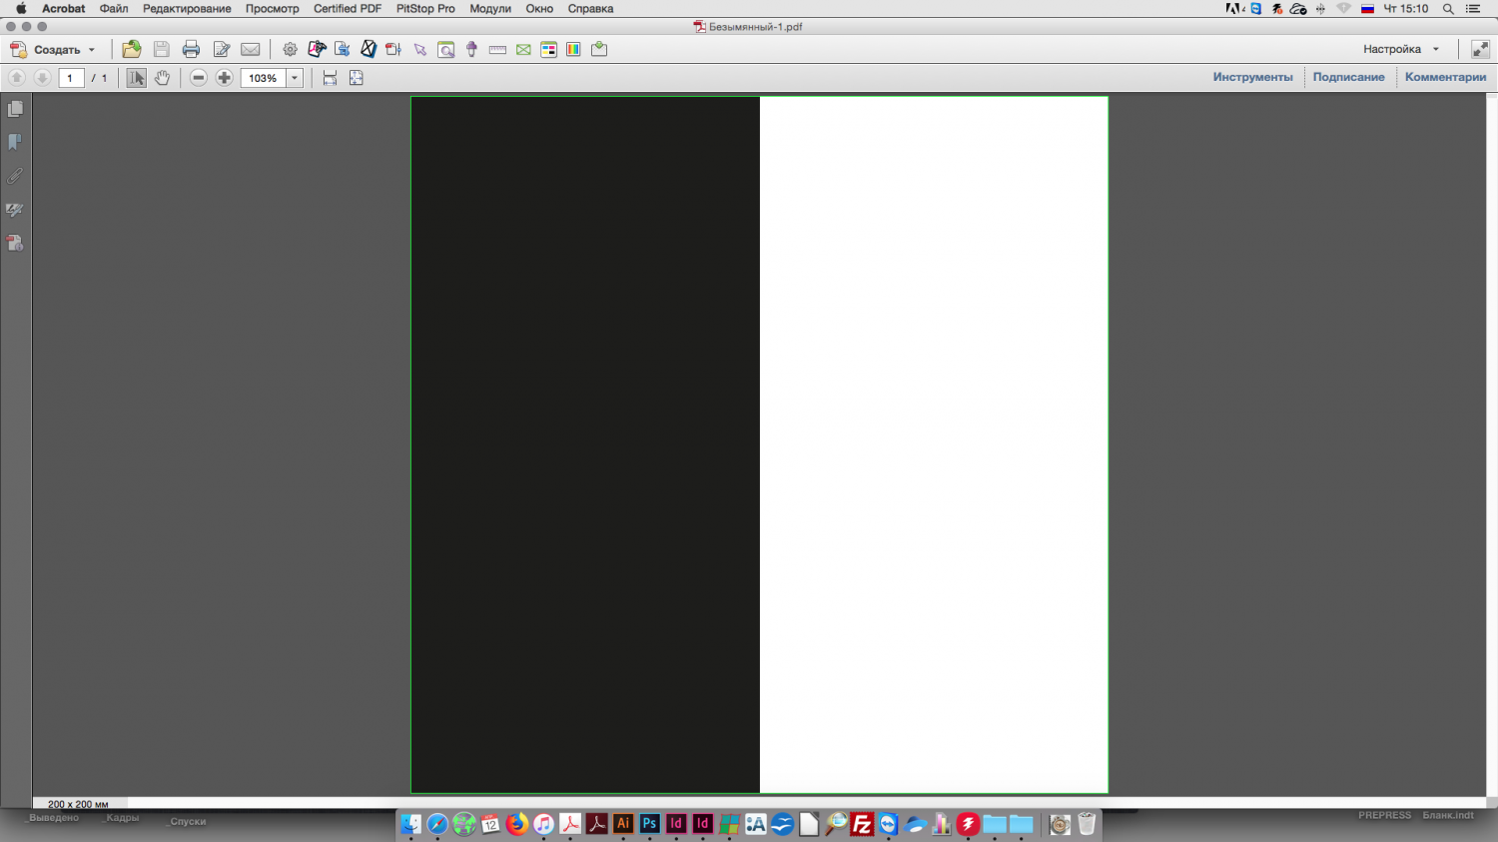The height and width of the screenshot is (842, 1498).
Task: Open FileZilla from the dock
Action: coord(862,824)
